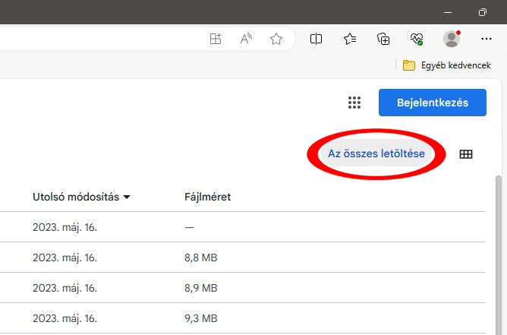
Task: Switch to grid layout view
Action: [x=466, y=154]
